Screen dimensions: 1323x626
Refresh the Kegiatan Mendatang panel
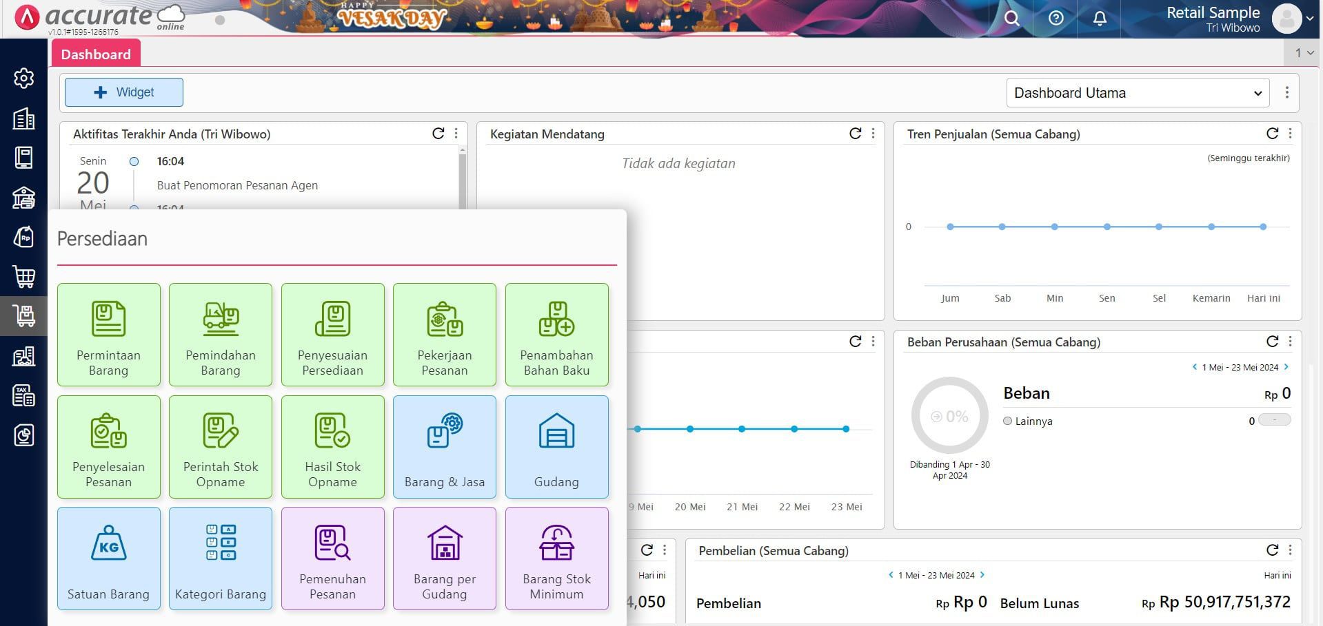click(855, 134)
